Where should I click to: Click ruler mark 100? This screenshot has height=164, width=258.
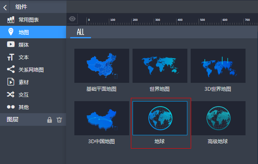(113, 20)
